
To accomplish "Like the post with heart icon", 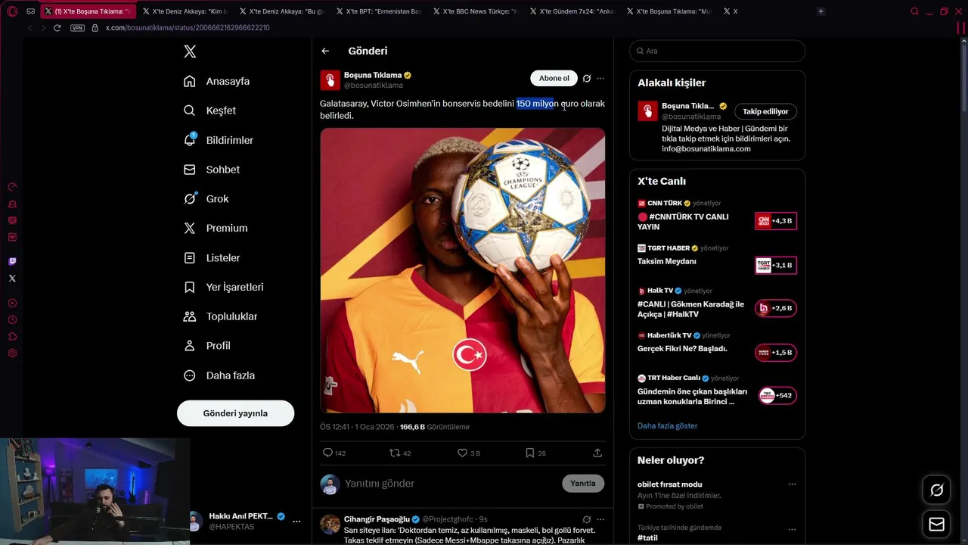I will tap(462, 453).
